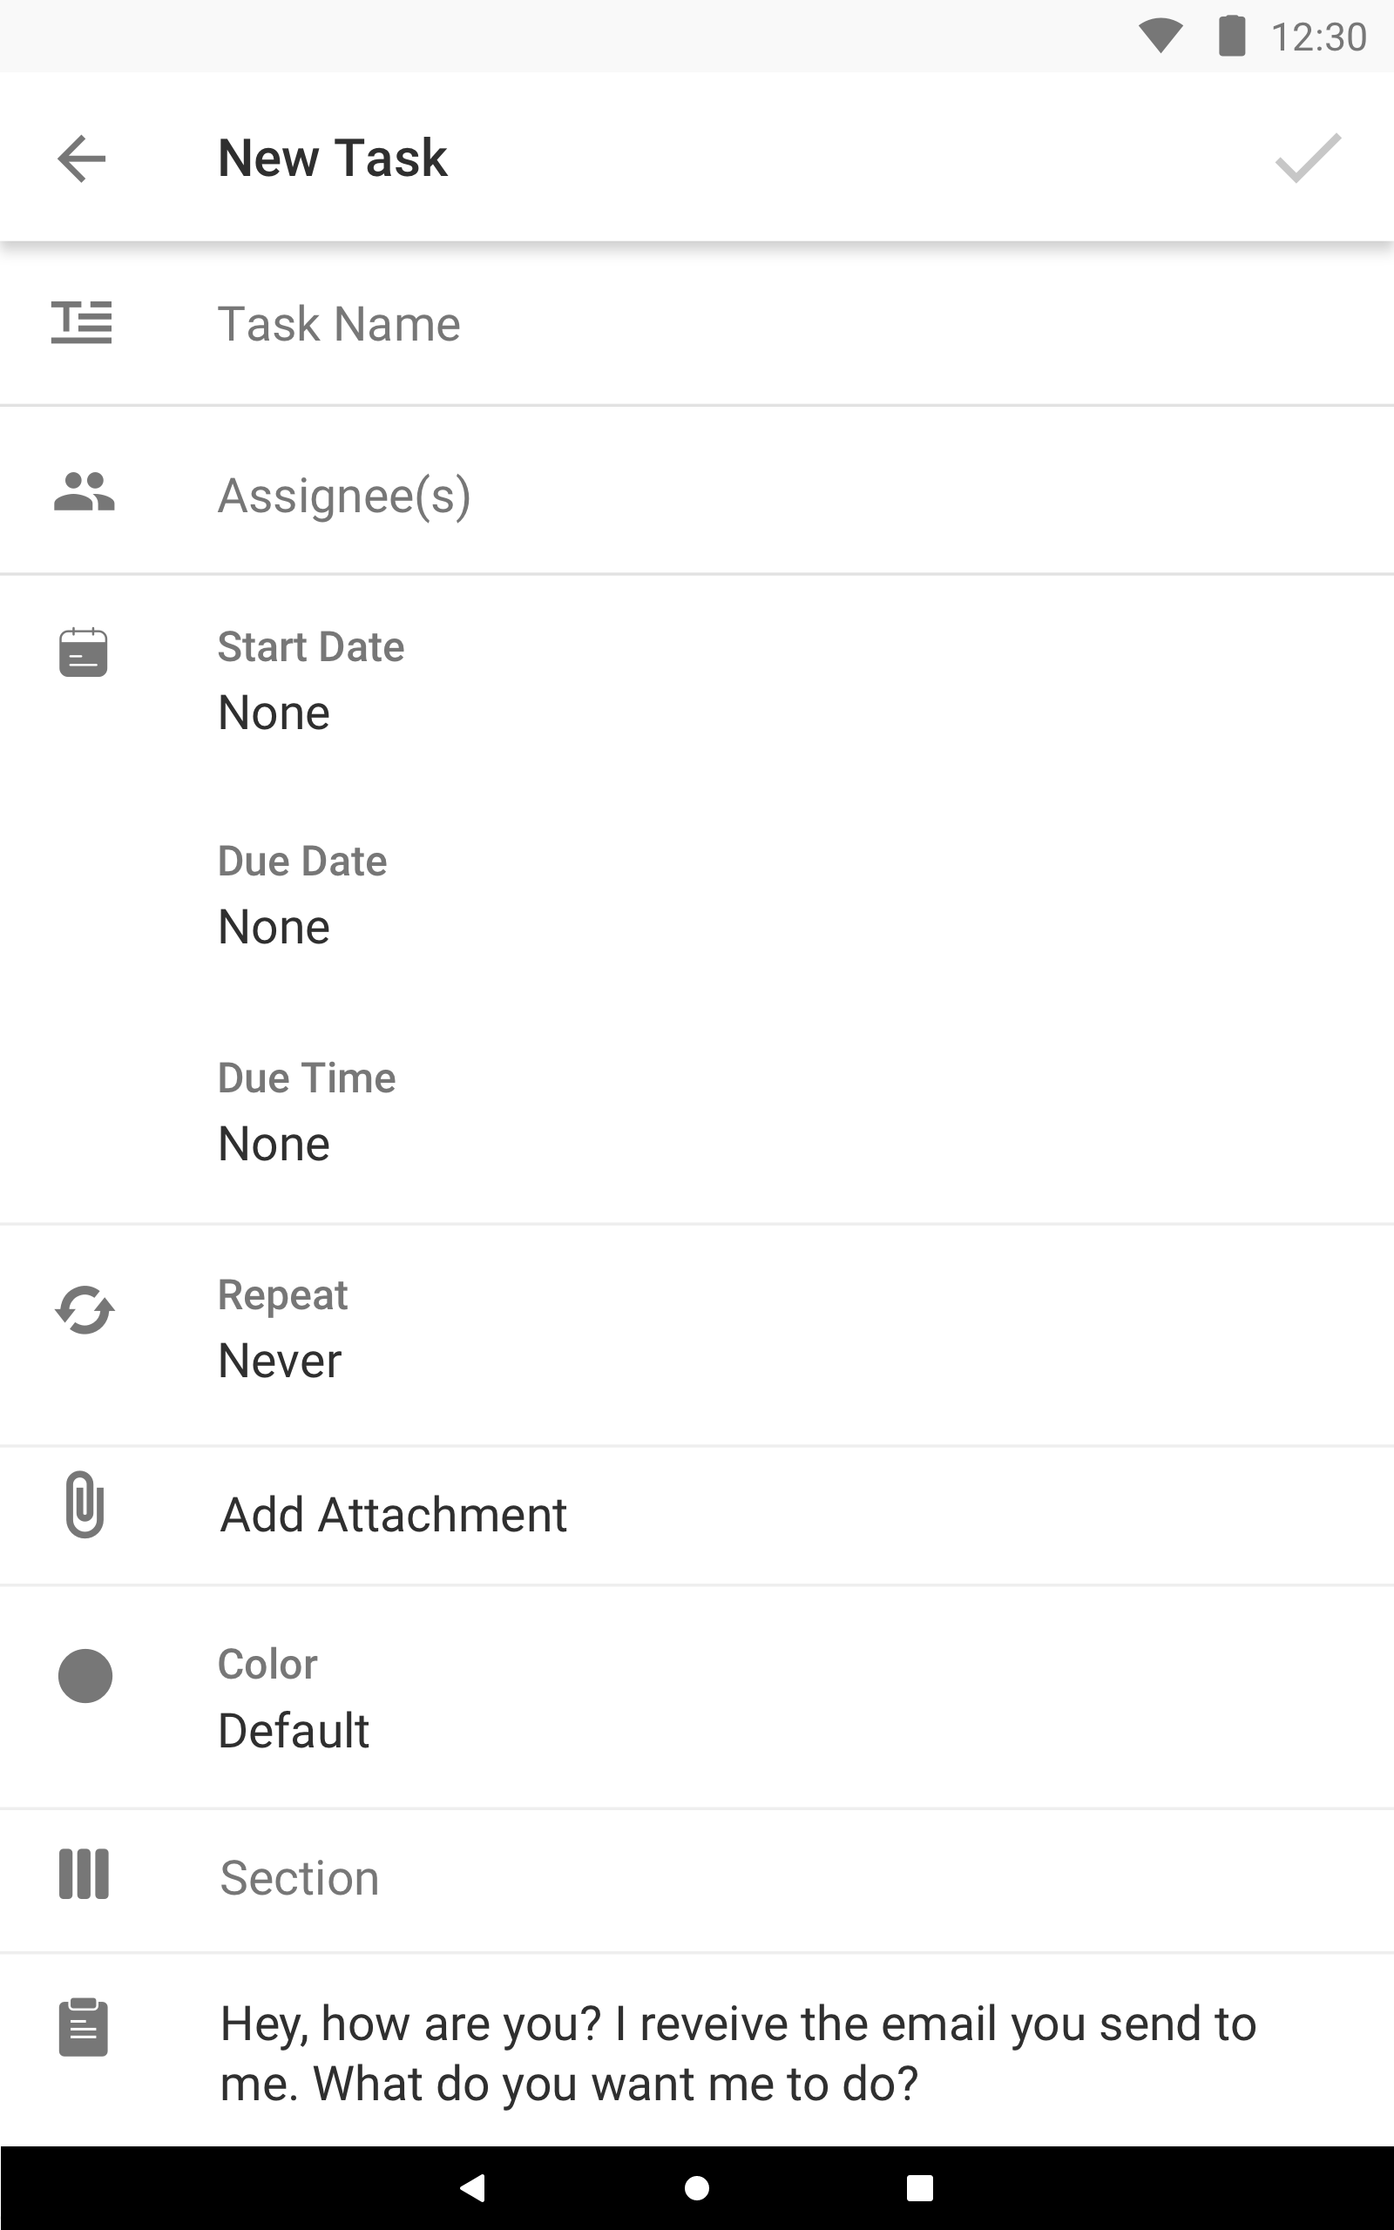The width and height of the screenshot is (1394, 2230).
Task: Open the Start Date picker
Action: point(311,682)
